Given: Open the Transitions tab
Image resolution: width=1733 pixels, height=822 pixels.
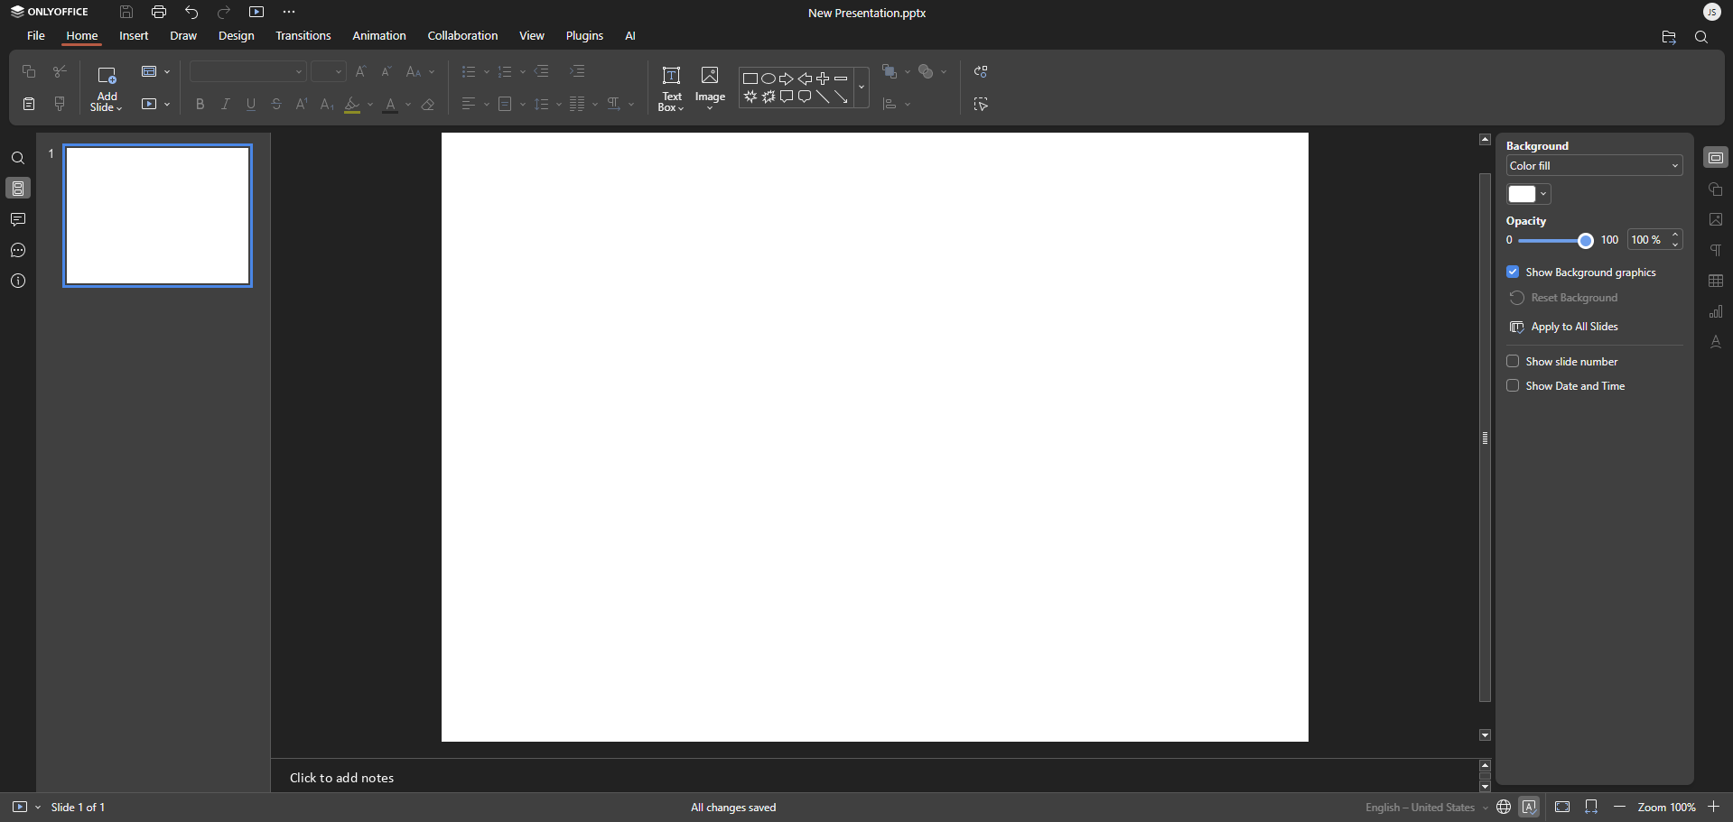Looking at the screenshot, I should pyautogui.click(x=303, y=36).
